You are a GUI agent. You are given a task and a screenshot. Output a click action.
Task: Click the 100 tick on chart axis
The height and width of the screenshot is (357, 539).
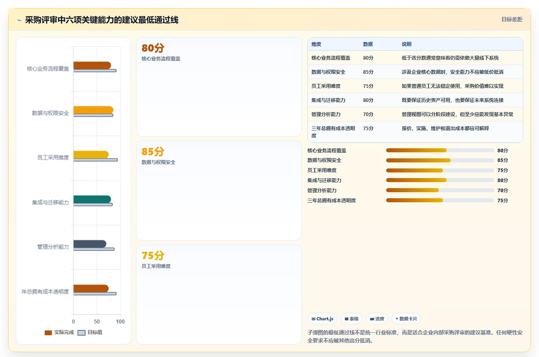120,322
